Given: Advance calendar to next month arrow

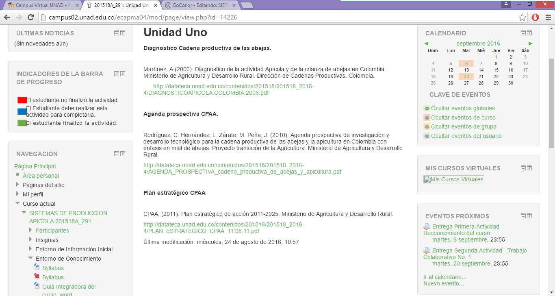Looking at the screenshot, I should point(531,44).
